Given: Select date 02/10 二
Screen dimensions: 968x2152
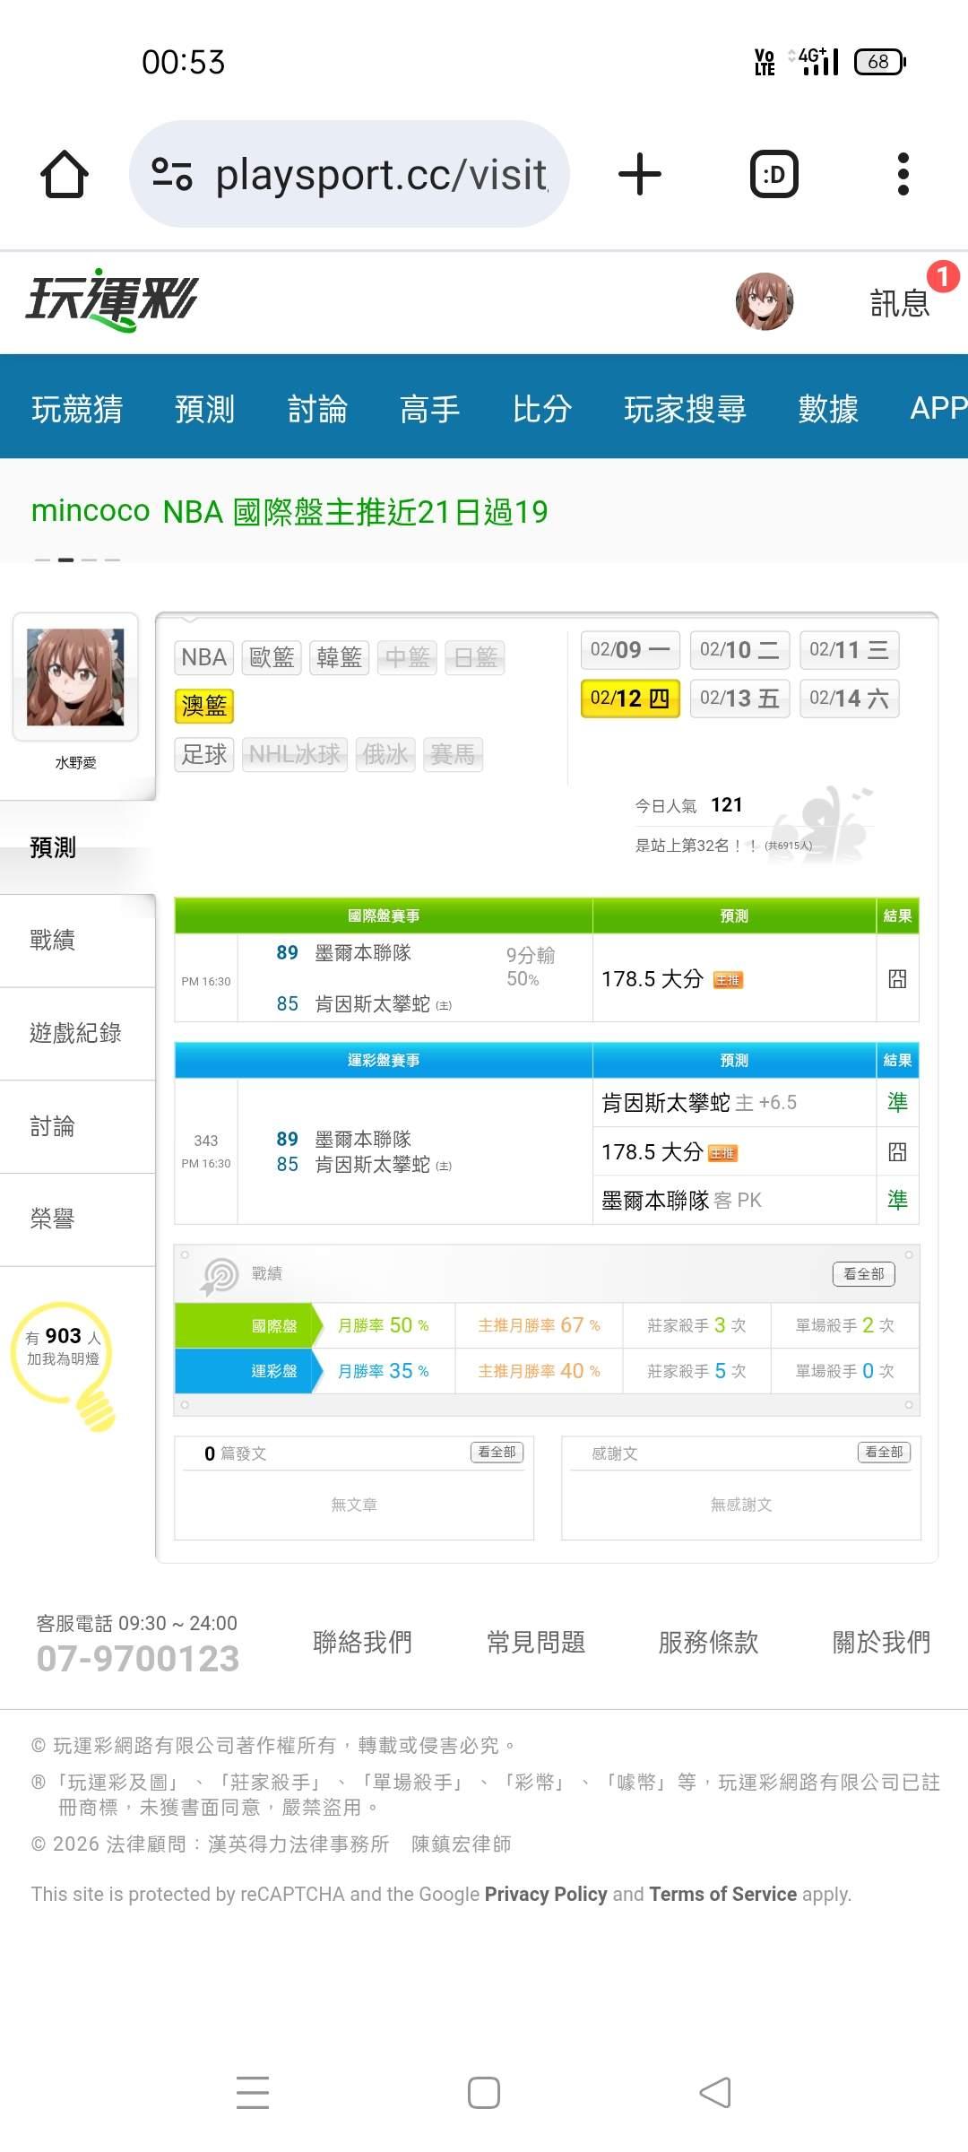Looking at the screenshot, I should tap(739, 650).
